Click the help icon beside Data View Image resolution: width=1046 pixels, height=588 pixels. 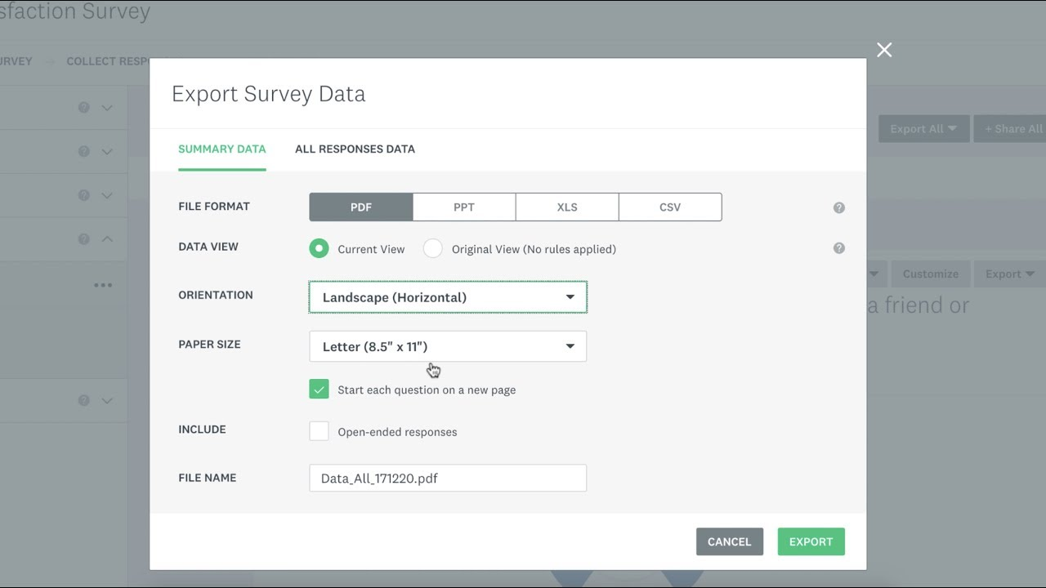pos(838,248)
